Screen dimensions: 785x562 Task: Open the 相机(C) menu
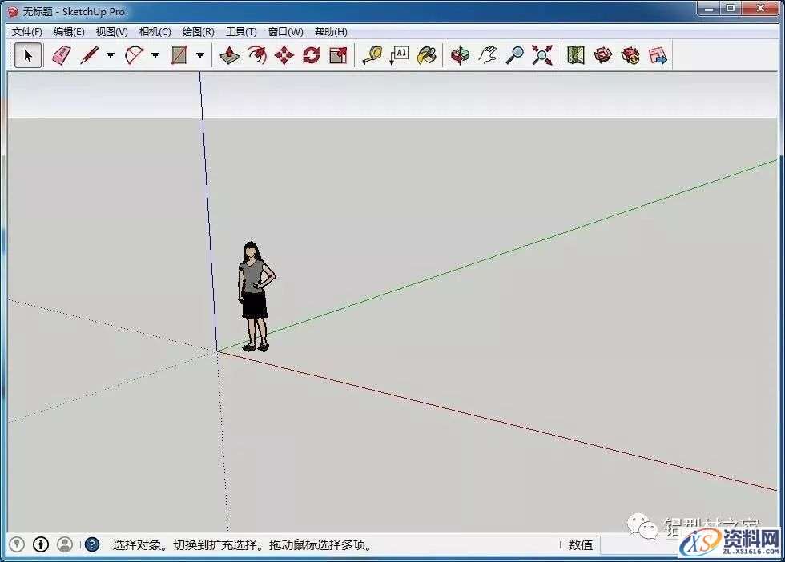coord(155,32)
